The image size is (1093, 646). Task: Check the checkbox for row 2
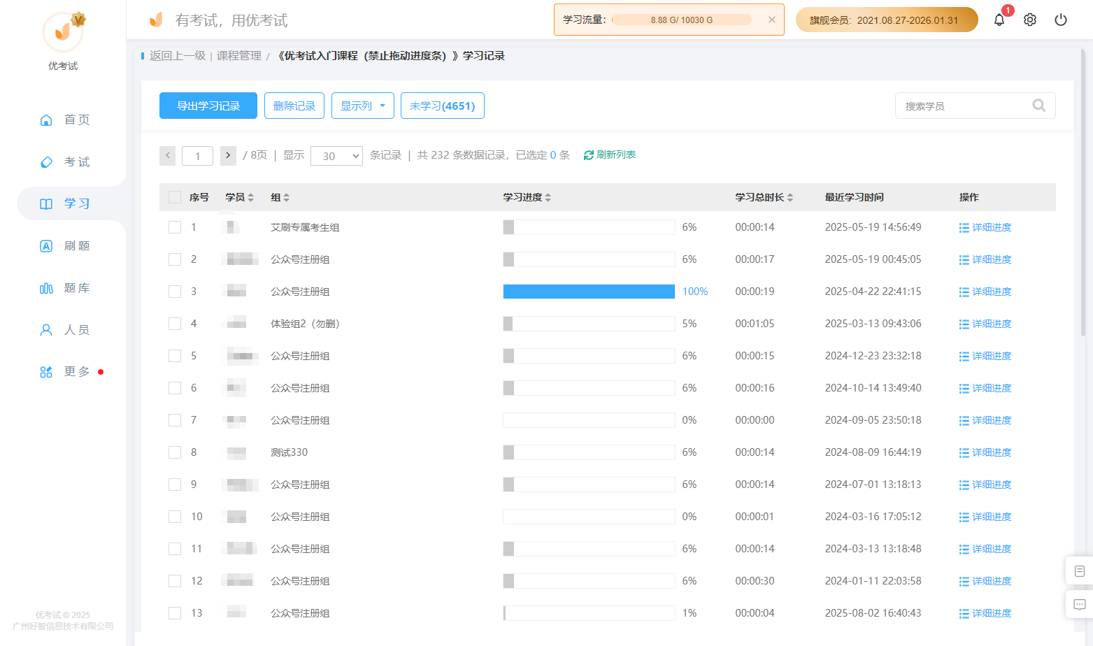[175, 259]
